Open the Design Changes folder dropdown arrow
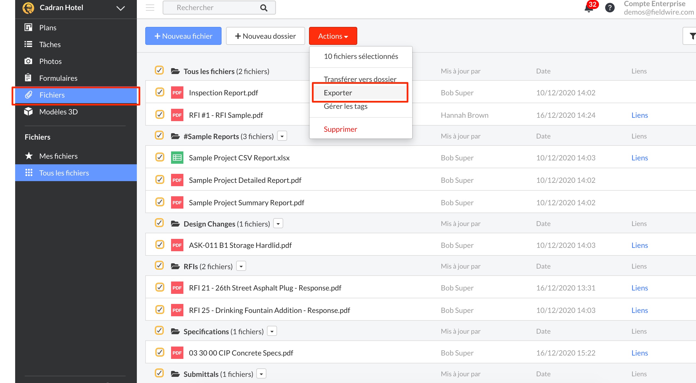 (x=278, y=224)
